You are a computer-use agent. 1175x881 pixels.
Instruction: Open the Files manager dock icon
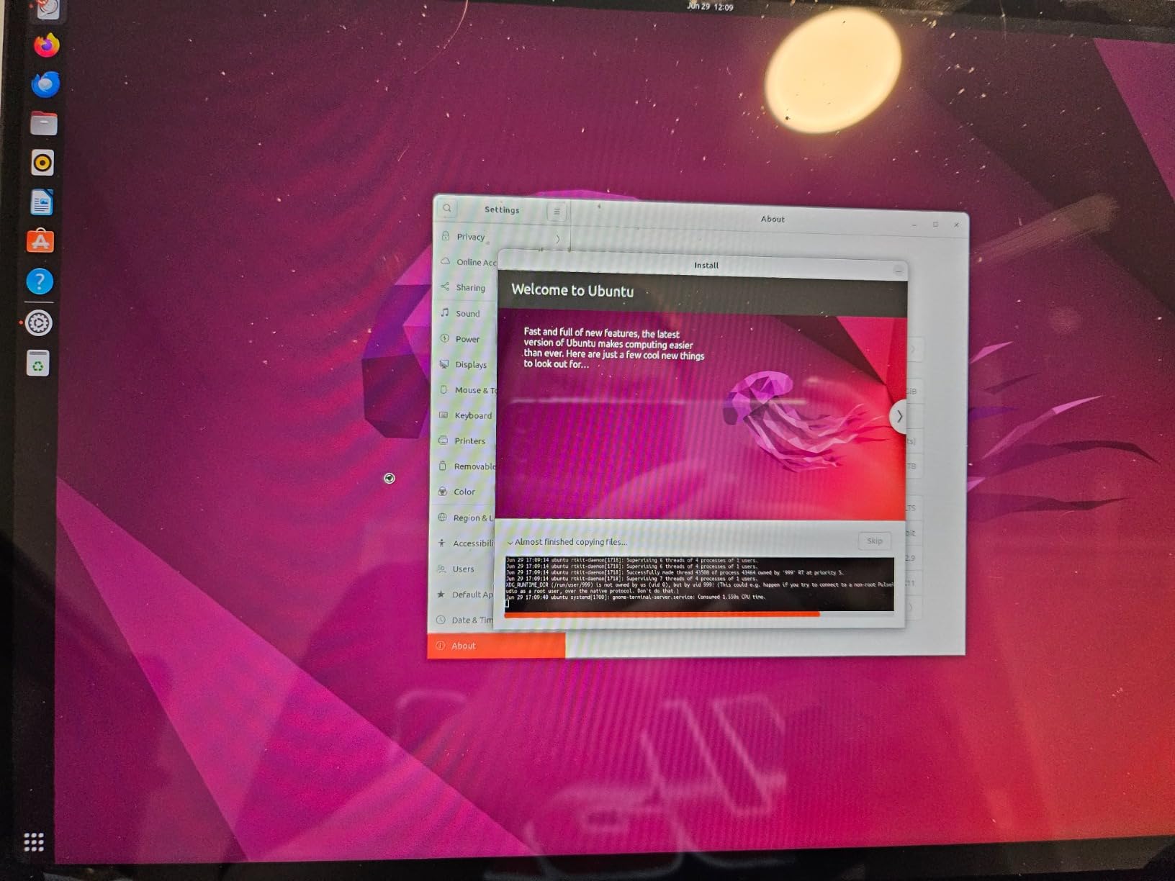pos(44,124)
